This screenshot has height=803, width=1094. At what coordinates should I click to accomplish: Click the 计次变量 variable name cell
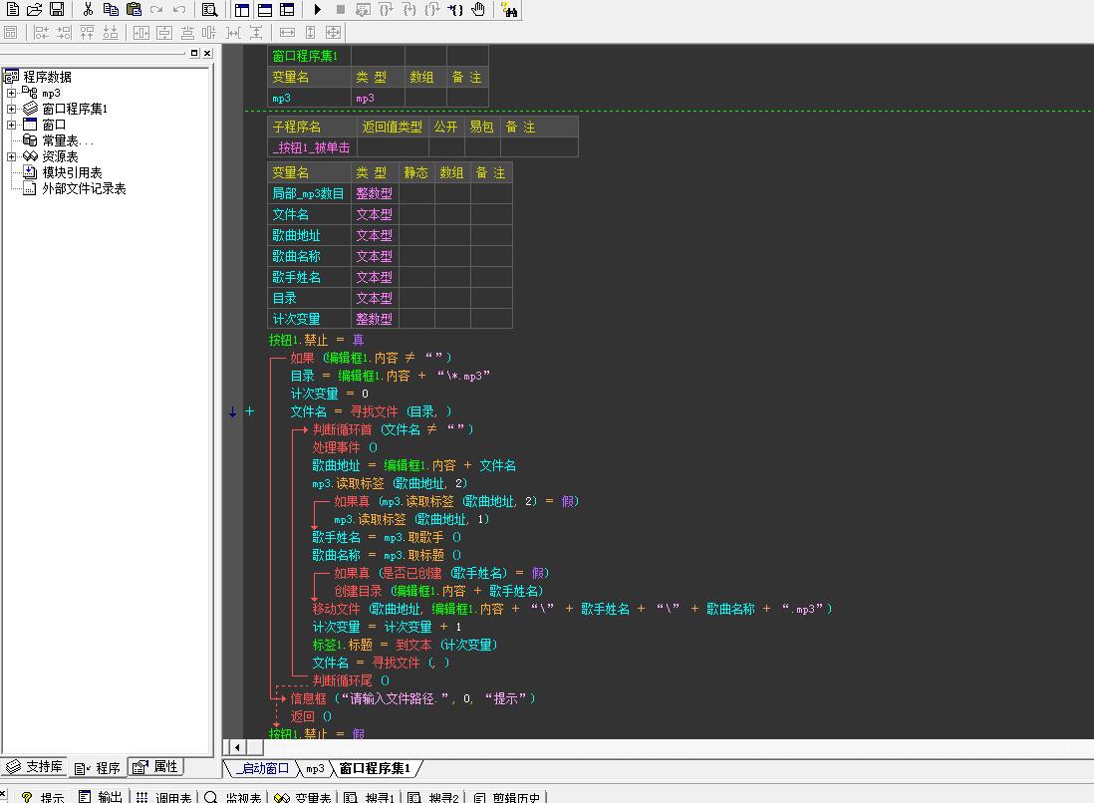point(309,319)
